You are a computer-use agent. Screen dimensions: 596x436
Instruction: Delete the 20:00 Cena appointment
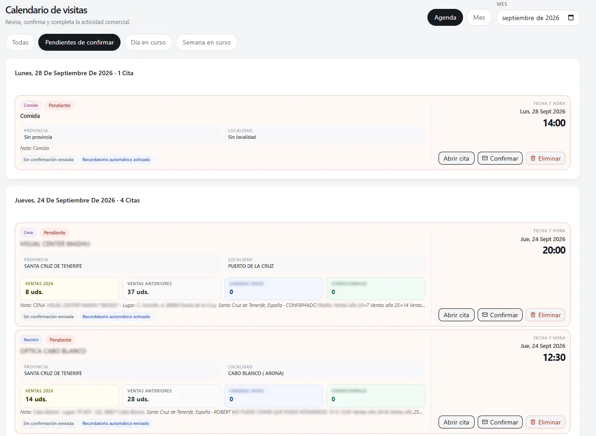(x=545, y=315)
